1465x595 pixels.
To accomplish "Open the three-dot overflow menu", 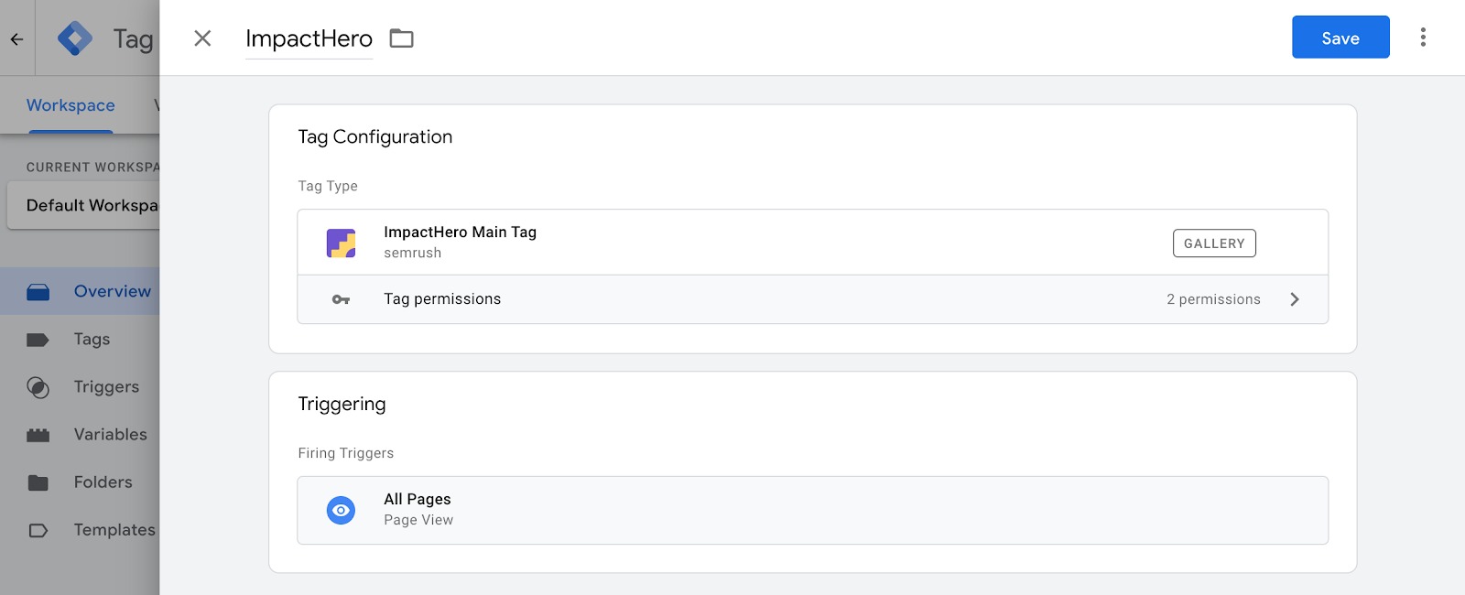I will pyautogui.click(x=1422, y=37).
